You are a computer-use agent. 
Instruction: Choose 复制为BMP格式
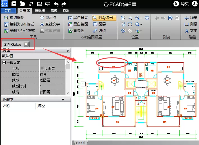(20, 31)
